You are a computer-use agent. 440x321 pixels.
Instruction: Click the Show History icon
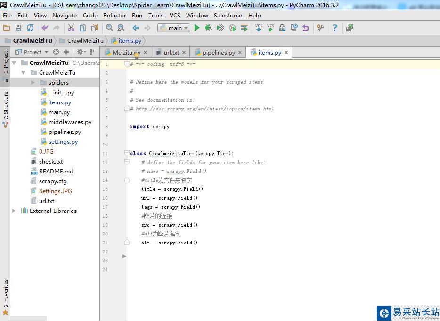coord(294,28)
